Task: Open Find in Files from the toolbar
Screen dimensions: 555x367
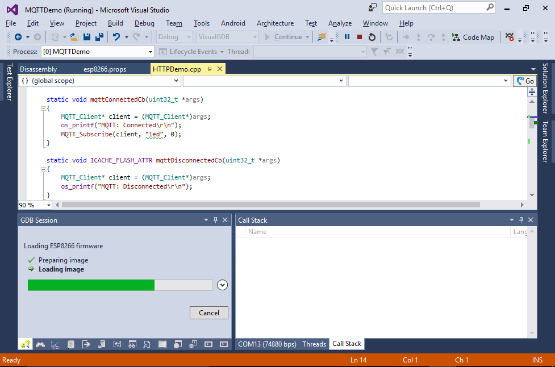Action: pos(322,37)
